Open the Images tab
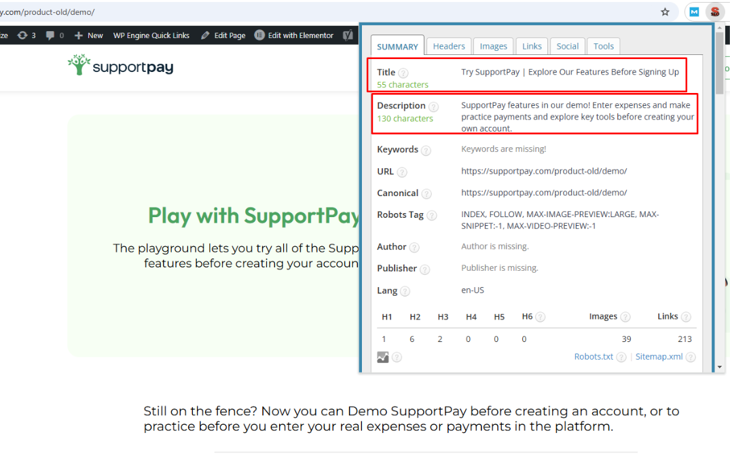Image resolution: width=730 pixels, height=456 pixels. (x=493, y=46)
